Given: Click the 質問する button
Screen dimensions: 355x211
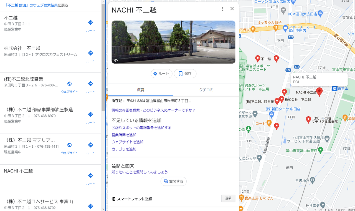Looking at the screenshot, I should [x=174, y=181].
